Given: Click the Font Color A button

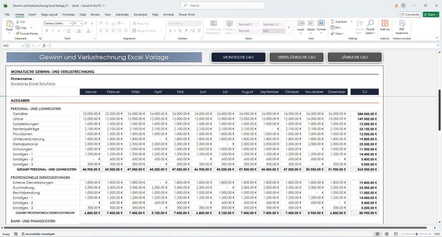Looking at the screenshot, I should click(89, 31).
